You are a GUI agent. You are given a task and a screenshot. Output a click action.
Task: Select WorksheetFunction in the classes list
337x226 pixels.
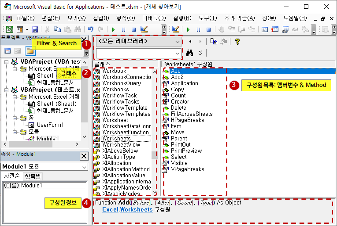coord(126,132)
